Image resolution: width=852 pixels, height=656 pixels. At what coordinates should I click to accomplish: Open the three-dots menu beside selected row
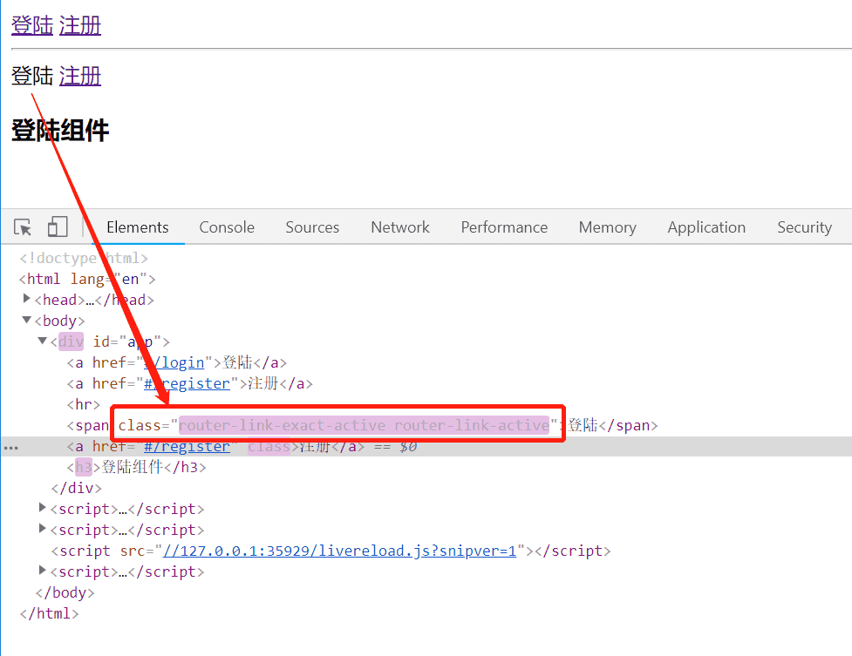tap(10, 448)
